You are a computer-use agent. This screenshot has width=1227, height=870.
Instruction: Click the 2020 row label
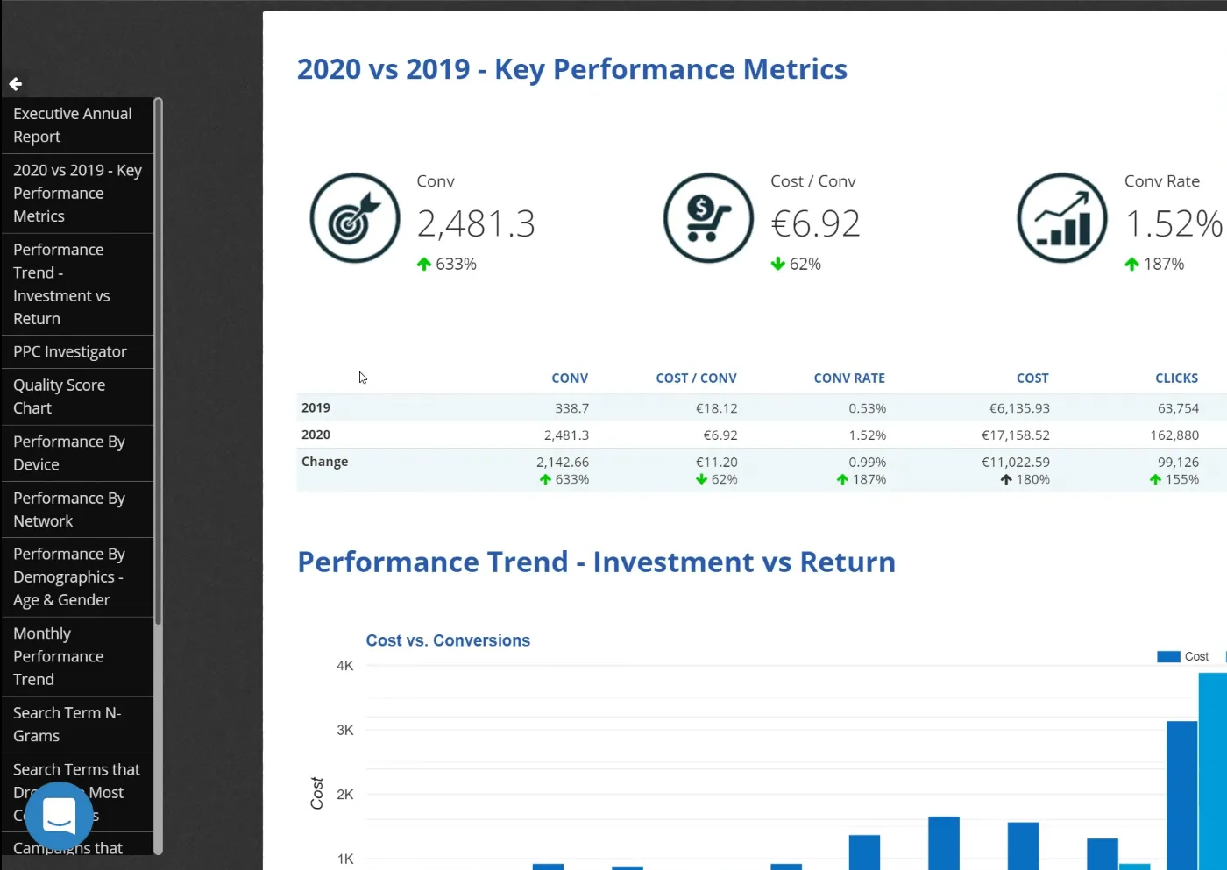coord(316,435)
